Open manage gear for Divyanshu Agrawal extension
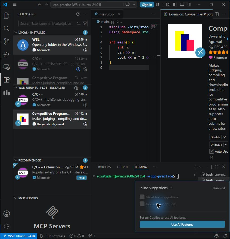 [85, 124]
